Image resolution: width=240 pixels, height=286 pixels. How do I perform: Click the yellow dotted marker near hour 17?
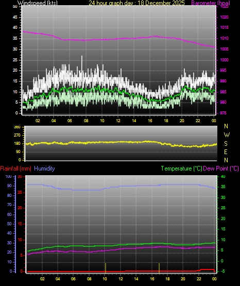(x=159, y=268)
